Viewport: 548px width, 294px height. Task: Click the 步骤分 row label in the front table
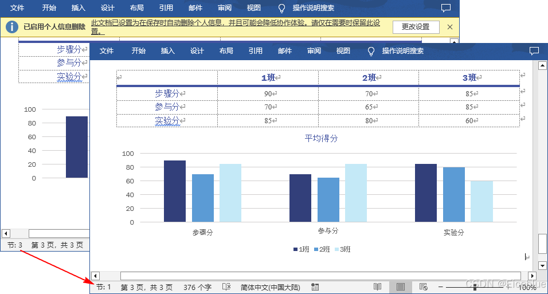pyautogui.click(x=167, y=93)
